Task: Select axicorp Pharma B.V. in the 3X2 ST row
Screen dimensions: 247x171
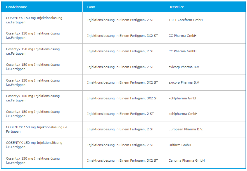Action: [x=184, y=83]
